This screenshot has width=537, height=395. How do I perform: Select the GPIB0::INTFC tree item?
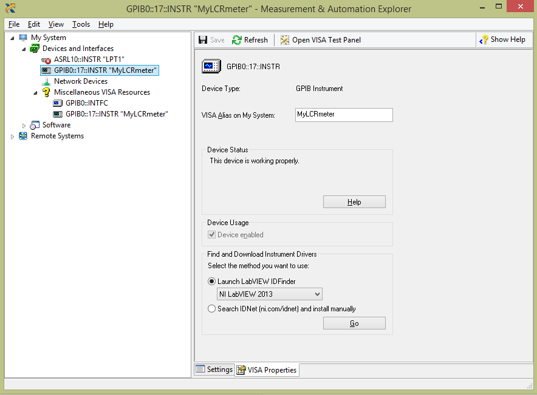click(x=87, y=103)
